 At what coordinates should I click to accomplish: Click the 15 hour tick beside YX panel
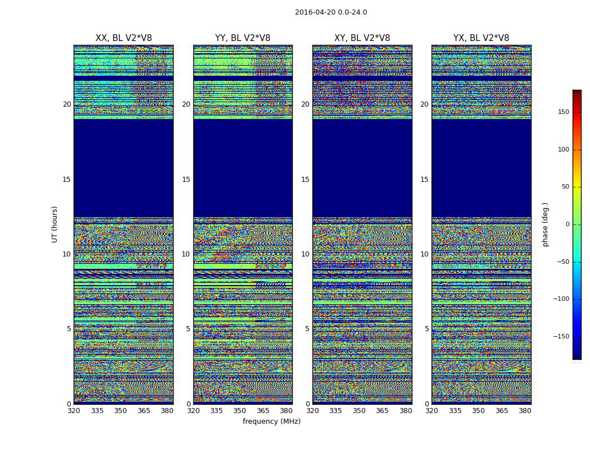click(x=424, y=180)
